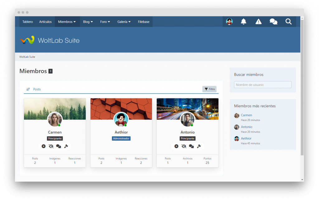Click the page's vertical scrollbar
319x203 pixels.
302,93
